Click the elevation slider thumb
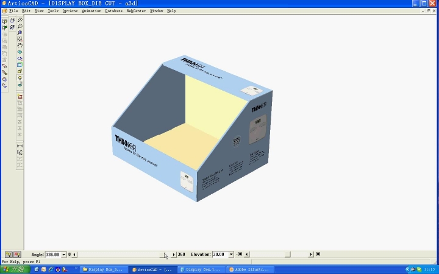This screenshot has height=274, width=439. coord(287,255)
